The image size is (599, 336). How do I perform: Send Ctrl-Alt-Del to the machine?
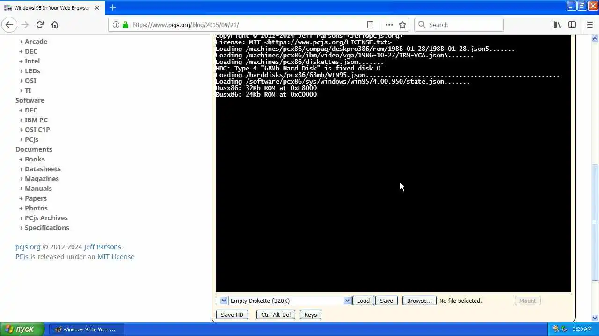click(x=276, y=315)
